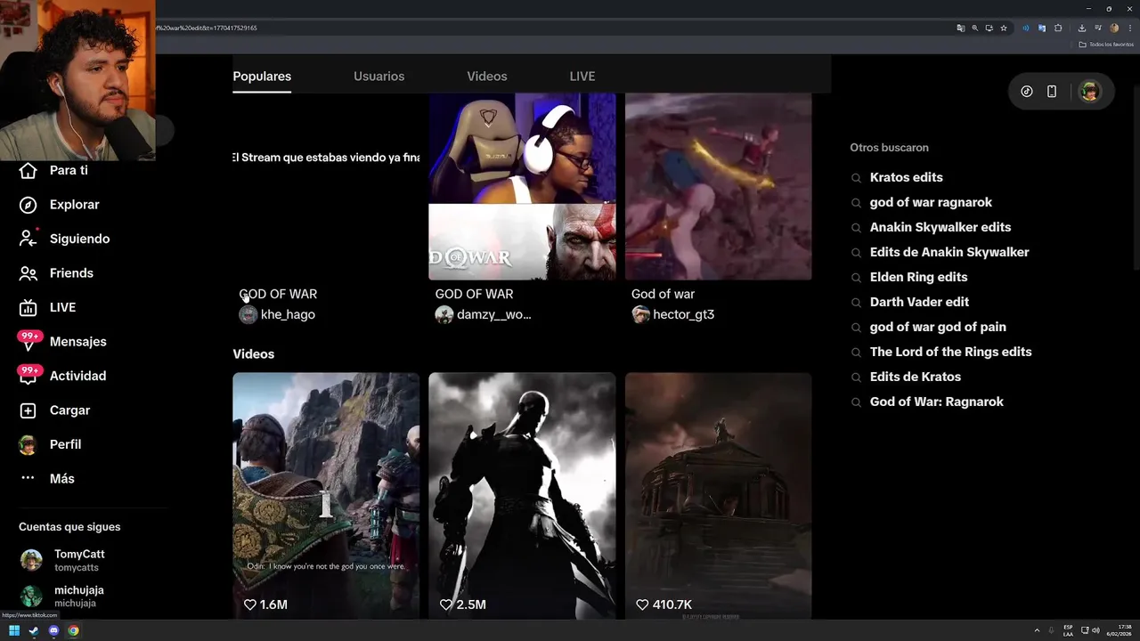Click the ESP LAA language indicator

pyautogui.click(x=1068, y=630)
